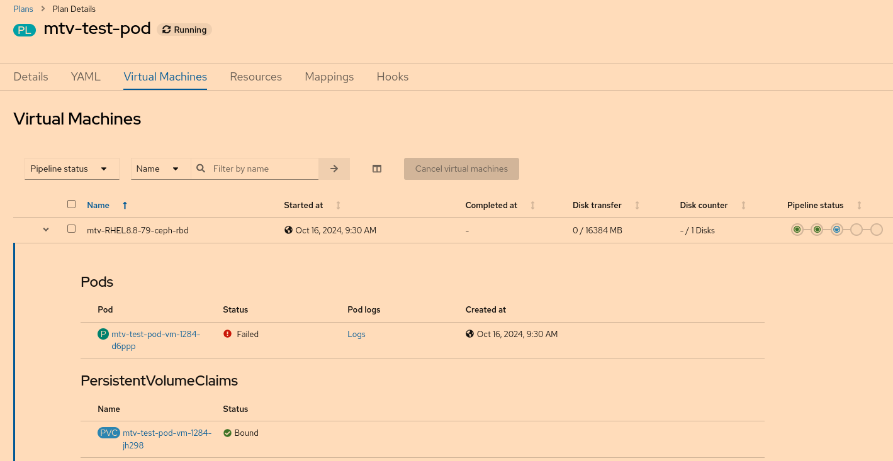The image size is (893, 461).
Task: Click the Plan Details breadcrumb text
Action: click(74, 9)
